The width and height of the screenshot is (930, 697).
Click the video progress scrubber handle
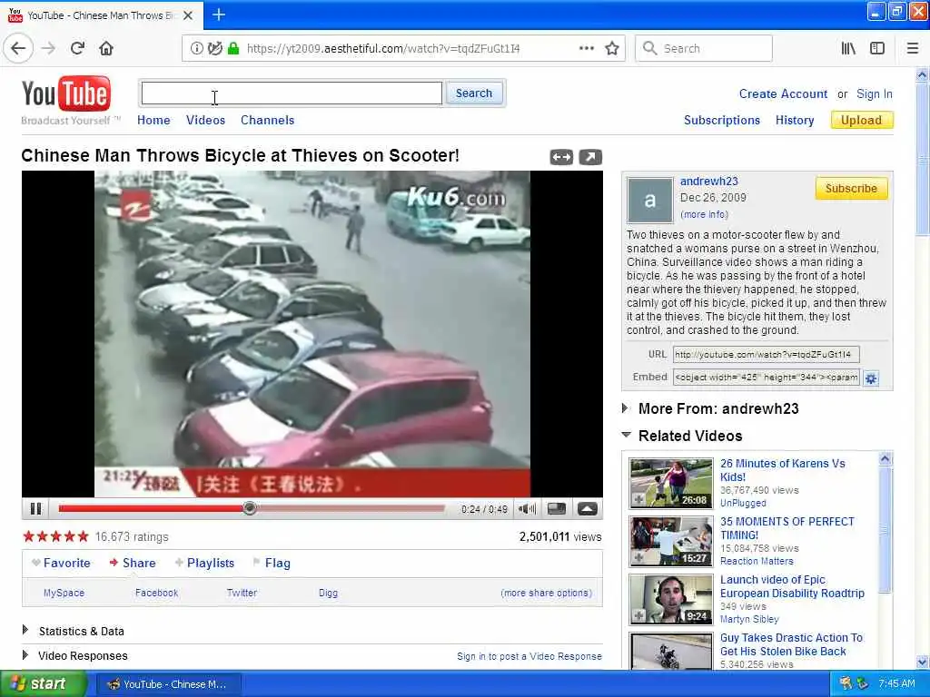coord(250,508)
